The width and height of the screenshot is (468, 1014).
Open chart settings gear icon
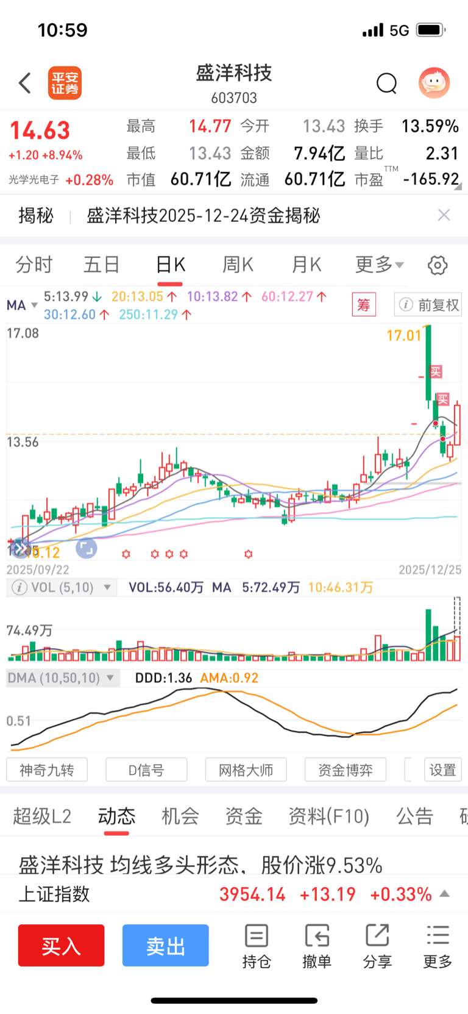[438, 265]
